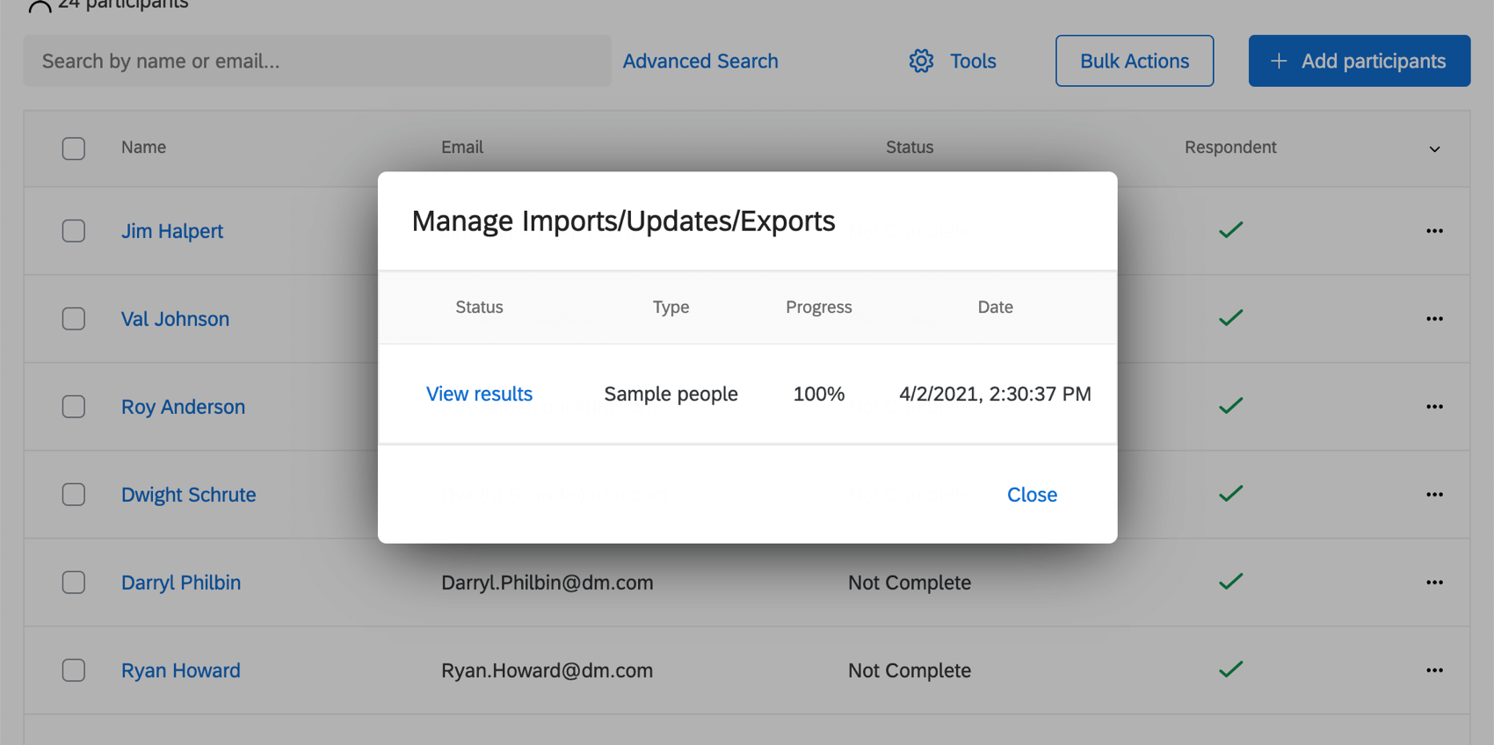Open Val Johnson's participant profile
This screenshot has height=745, width=1494.
click(x=175, y=319)
